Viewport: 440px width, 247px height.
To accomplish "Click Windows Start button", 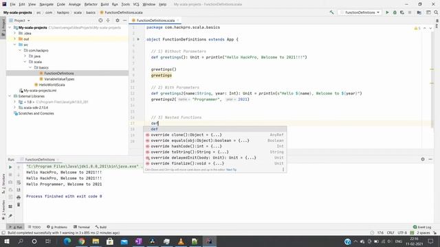I will pyautogui.click(x=6, y=241).
